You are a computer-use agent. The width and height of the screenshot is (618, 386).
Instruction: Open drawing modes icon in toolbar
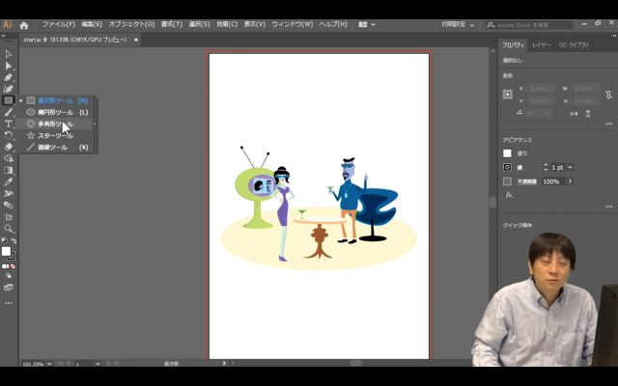[x=9, y=276]
